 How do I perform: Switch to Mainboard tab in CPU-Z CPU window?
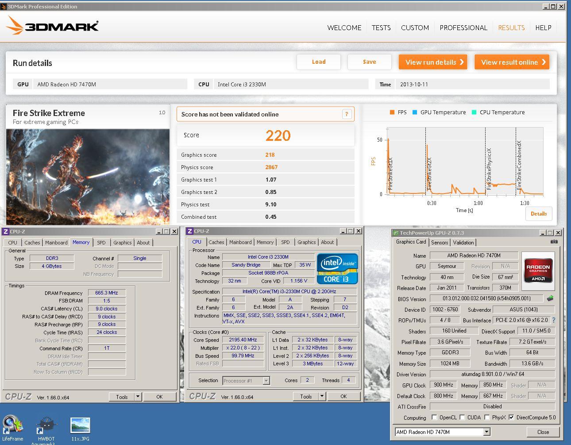(240, 242)
